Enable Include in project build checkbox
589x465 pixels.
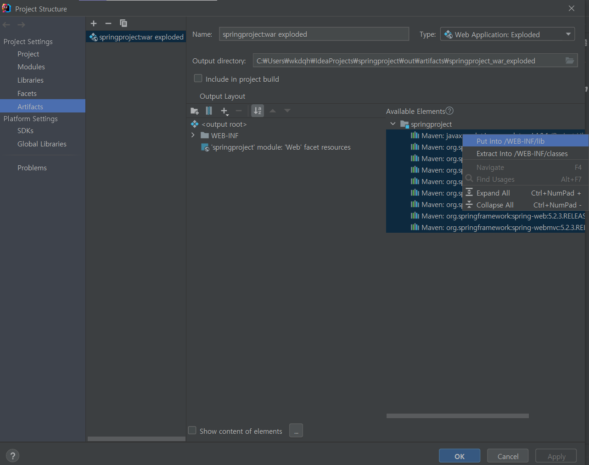[x=198, y=78]
